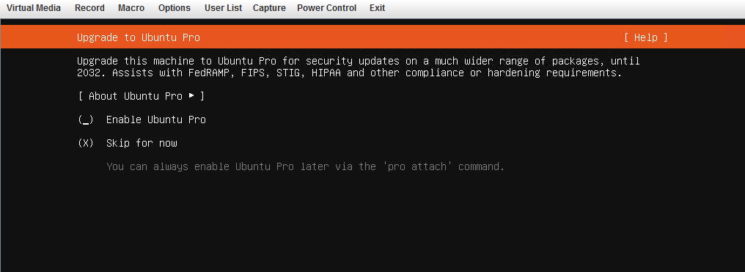
Task: Click the Enable Ubuntu Pro option label
Action: point(156,120)
